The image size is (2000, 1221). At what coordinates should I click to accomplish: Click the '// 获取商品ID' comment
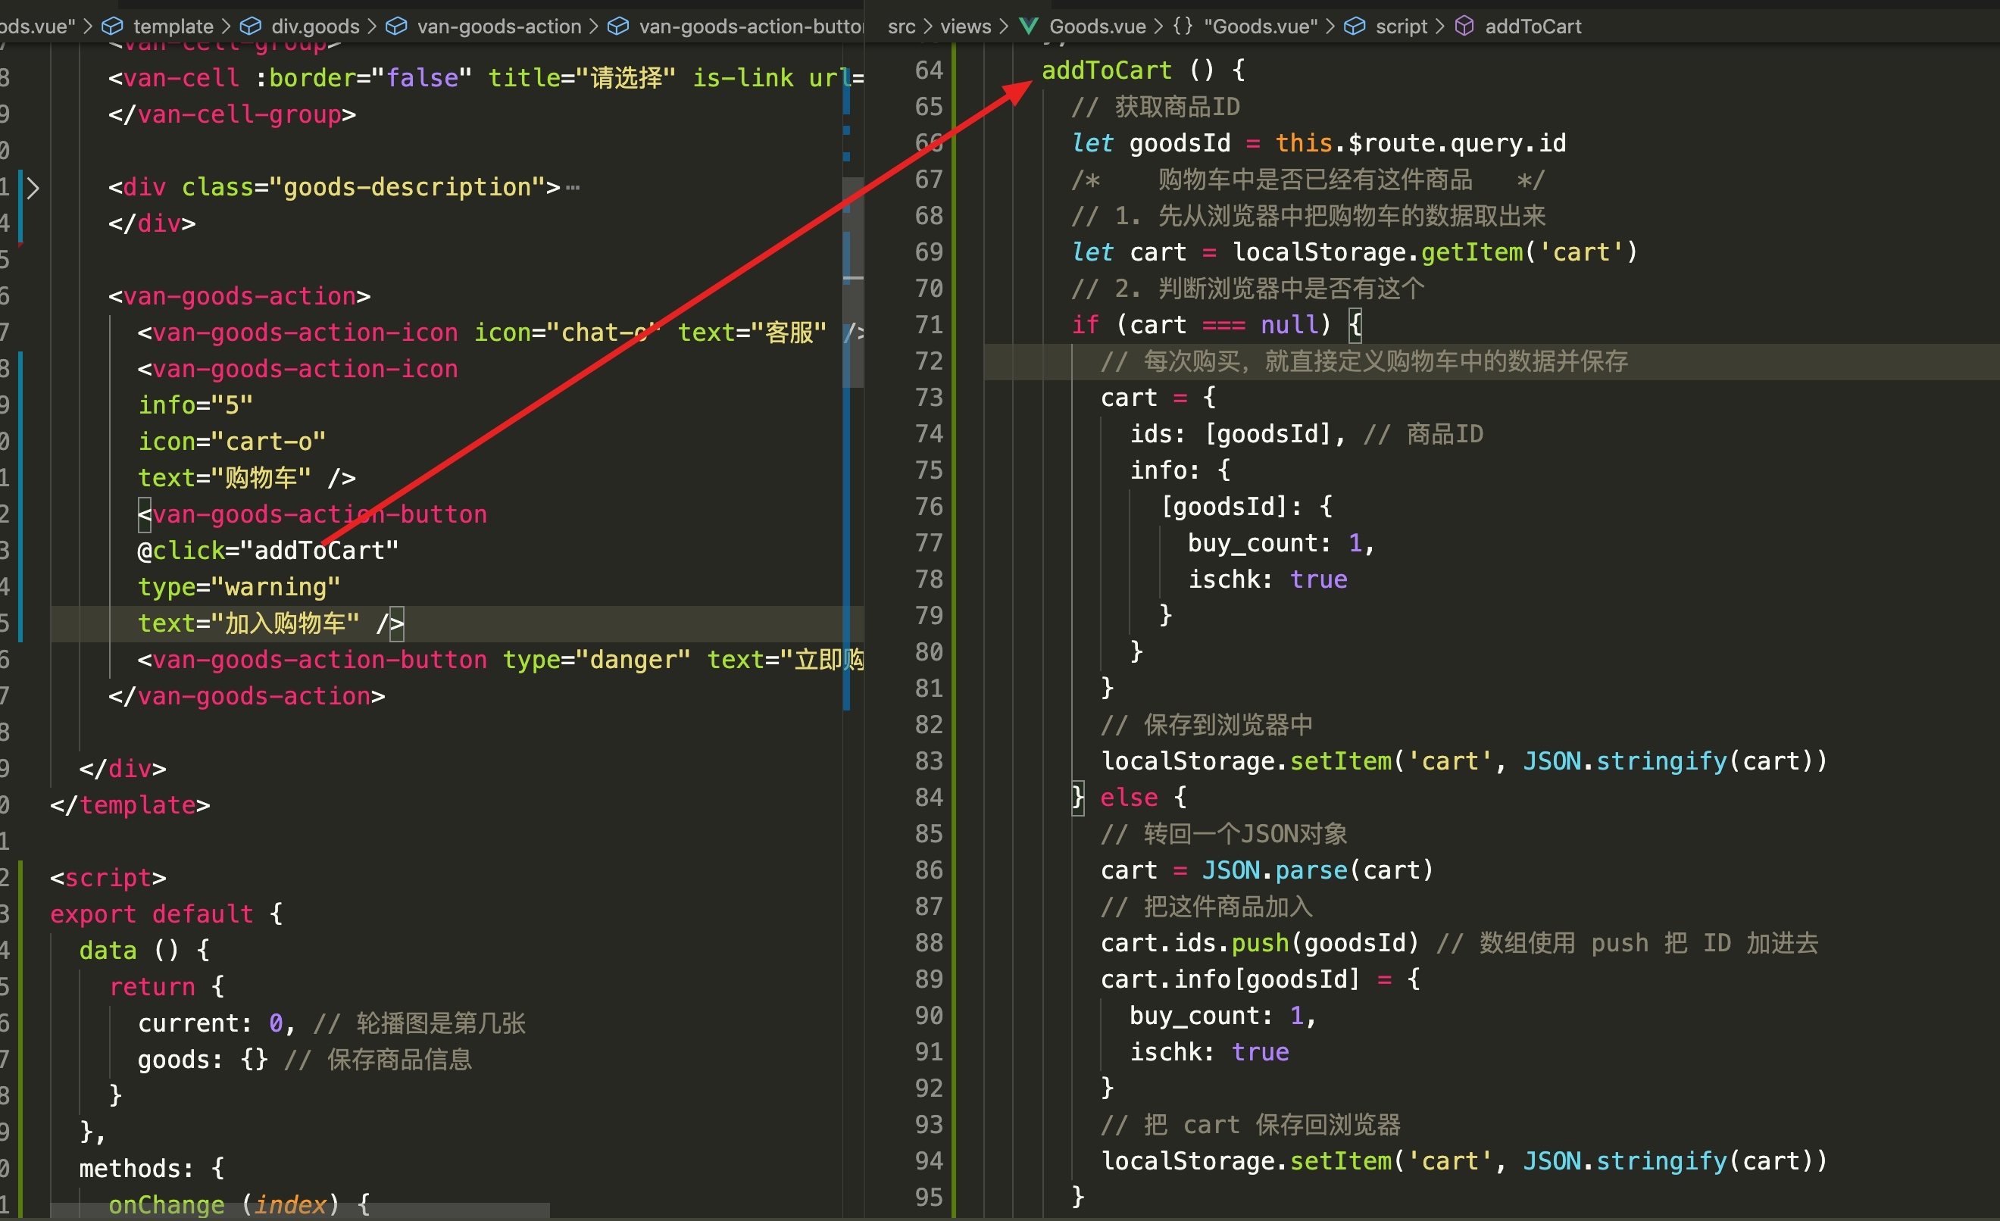pos(1155,107)
